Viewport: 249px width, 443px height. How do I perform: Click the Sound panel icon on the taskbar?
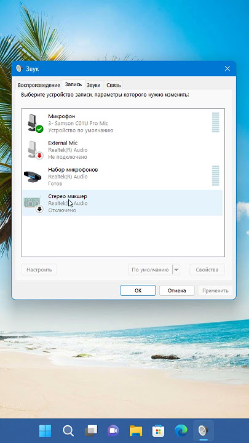(x=203, y=431)
